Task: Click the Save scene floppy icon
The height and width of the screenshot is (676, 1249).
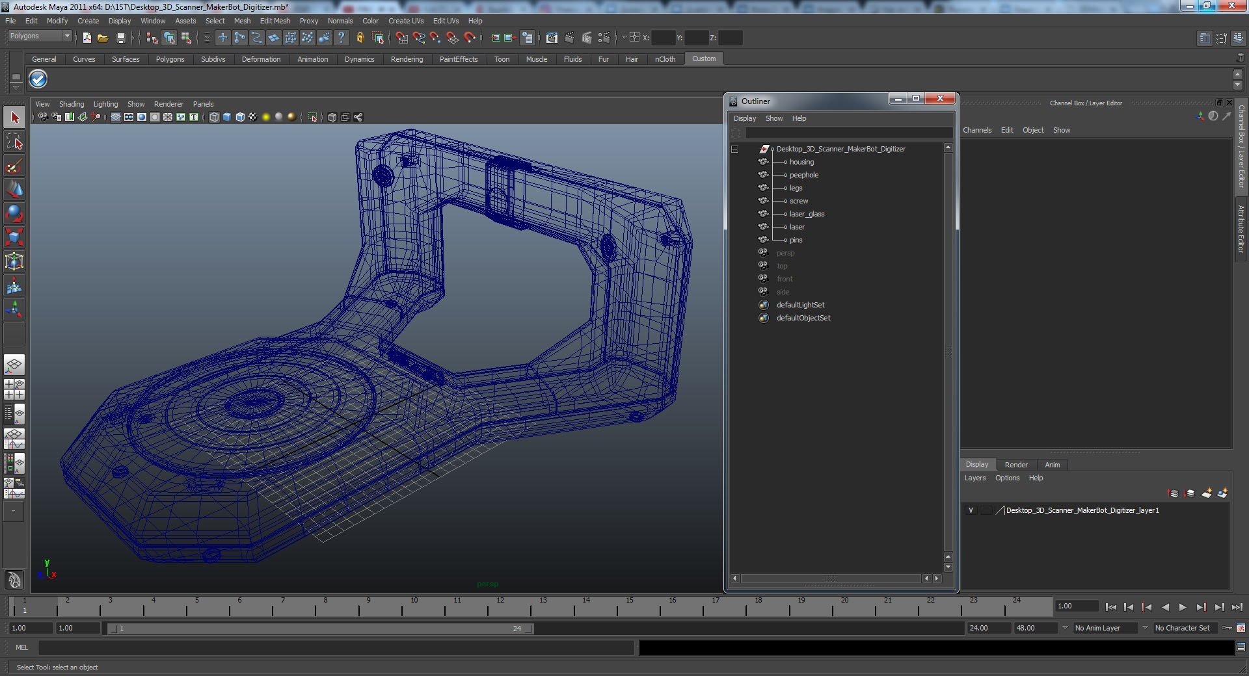Action: 120,38
